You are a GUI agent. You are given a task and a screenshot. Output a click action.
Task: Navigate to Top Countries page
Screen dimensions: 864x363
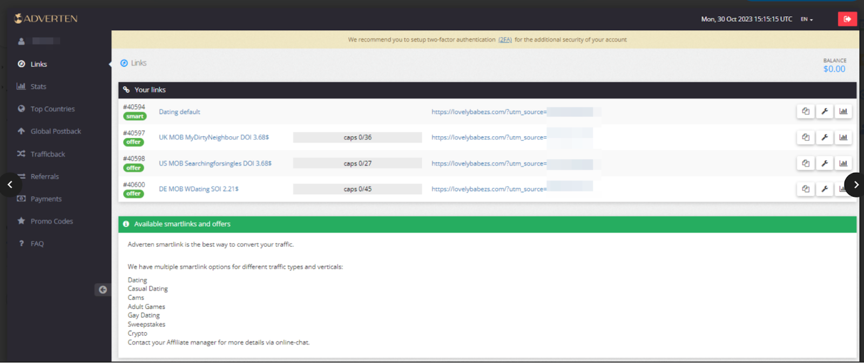(52, 109)
